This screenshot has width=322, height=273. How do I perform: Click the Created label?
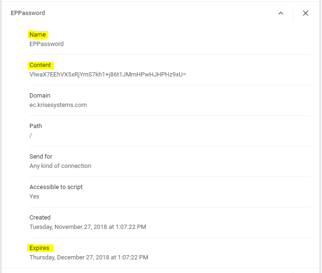pyautogui.click(x=40, y=217)
